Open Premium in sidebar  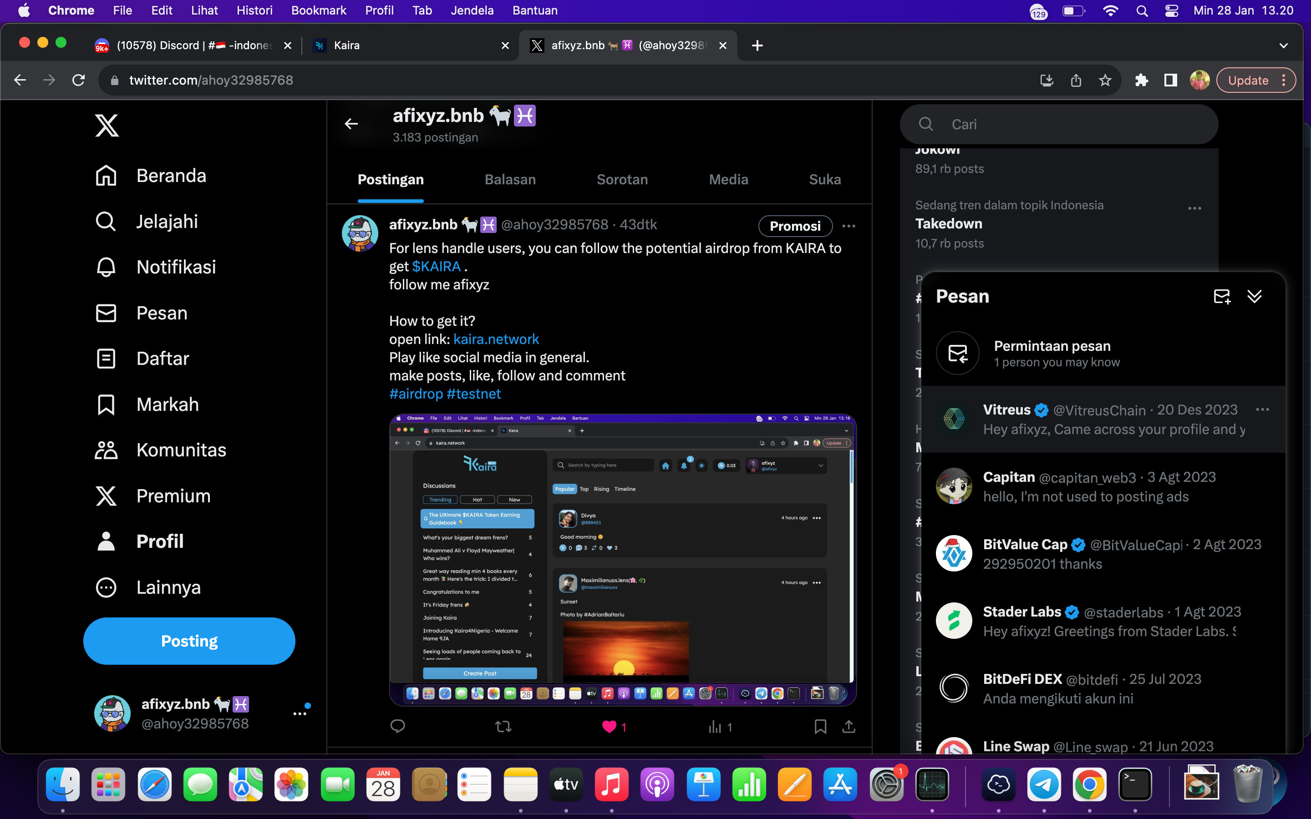point(153,495)
